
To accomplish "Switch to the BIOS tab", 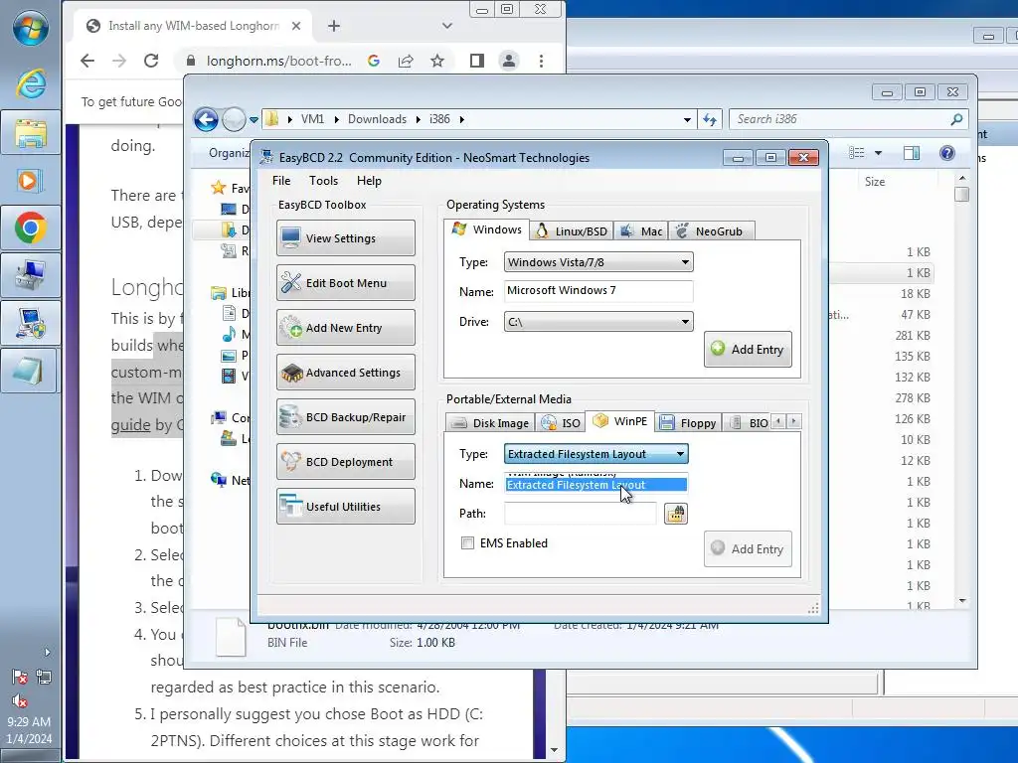I will (x=750, y=422).
